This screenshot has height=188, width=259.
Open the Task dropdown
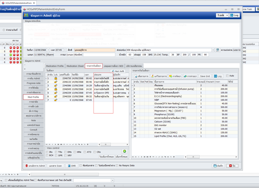click(222, 15)
